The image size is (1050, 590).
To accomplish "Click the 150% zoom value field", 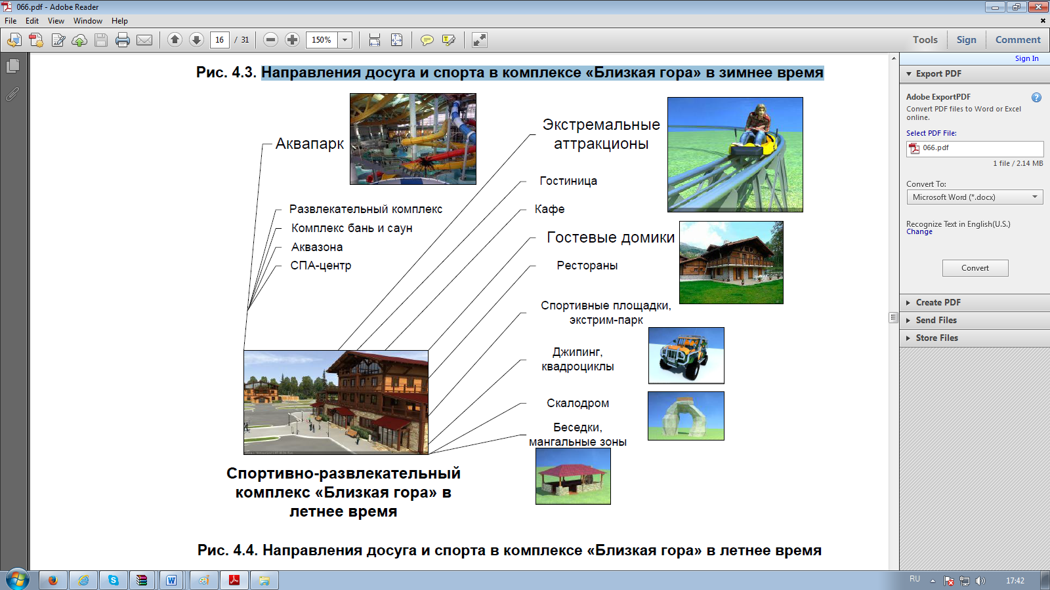I will [x=322, y=40].
